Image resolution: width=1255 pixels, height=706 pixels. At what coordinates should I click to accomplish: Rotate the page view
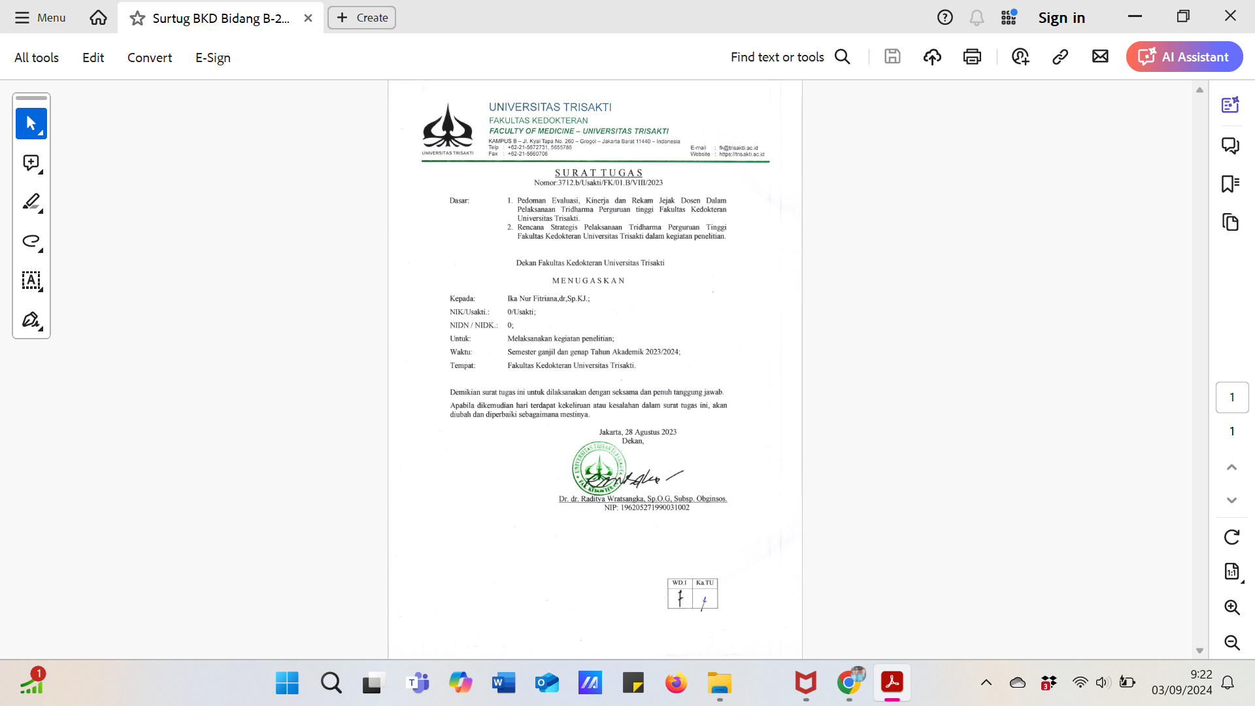(x=1231, y=537)
